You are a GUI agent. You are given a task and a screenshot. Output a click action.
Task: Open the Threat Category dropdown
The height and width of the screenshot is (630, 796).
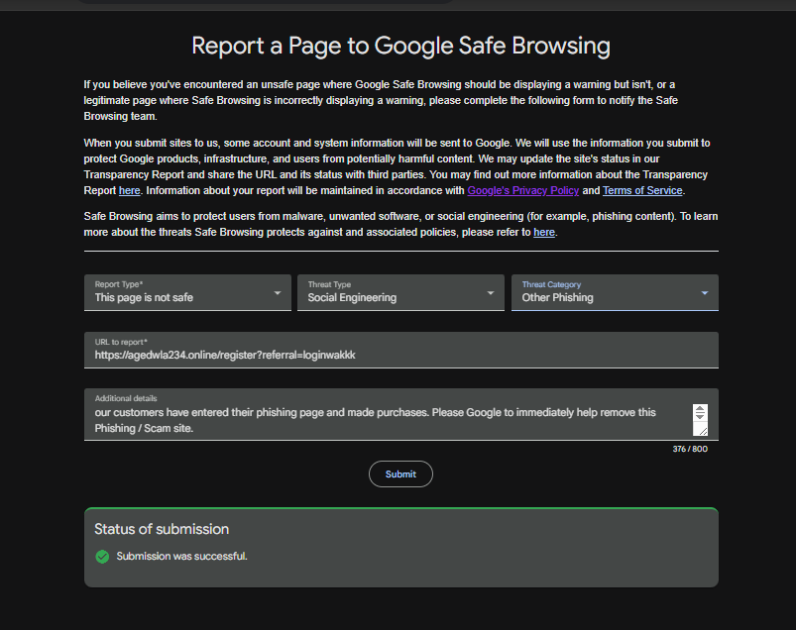pos(615,292)
